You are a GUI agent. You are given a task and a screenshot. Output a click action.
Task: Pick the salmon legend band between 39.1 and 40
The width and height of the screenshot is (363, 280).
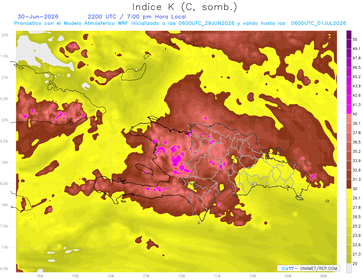coord(349,119)
